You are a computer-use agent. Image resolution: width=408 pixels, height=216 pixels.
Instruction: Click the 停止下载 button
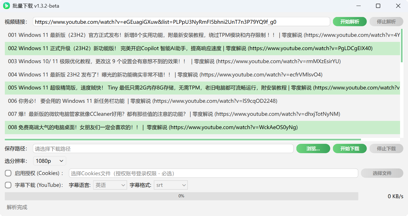(386, 149)
